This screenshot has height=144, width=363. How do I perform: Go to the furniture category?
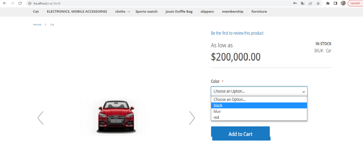click(259, 12)
